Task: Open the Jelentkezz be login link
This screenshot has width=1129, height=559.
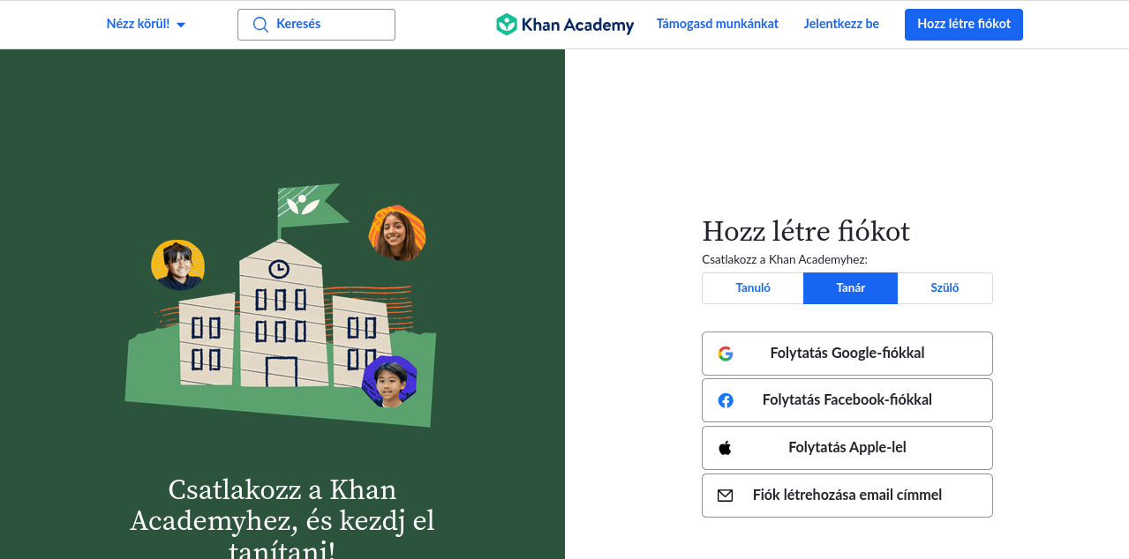Action: (841, 24)
